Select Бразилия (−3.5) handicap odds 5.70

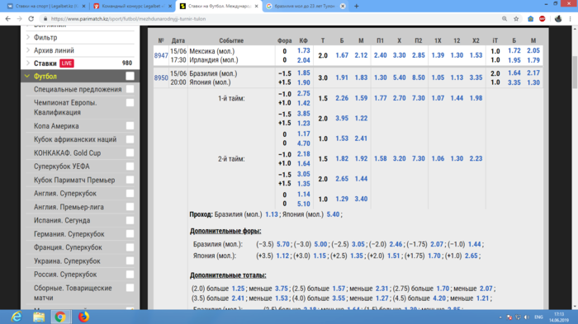[283, 244]
